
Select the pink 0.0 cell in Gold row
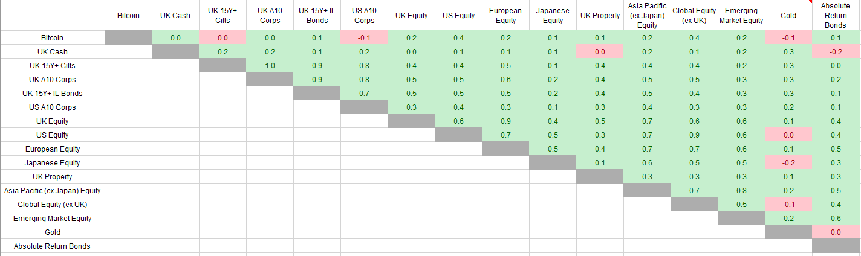coord(836,232)
